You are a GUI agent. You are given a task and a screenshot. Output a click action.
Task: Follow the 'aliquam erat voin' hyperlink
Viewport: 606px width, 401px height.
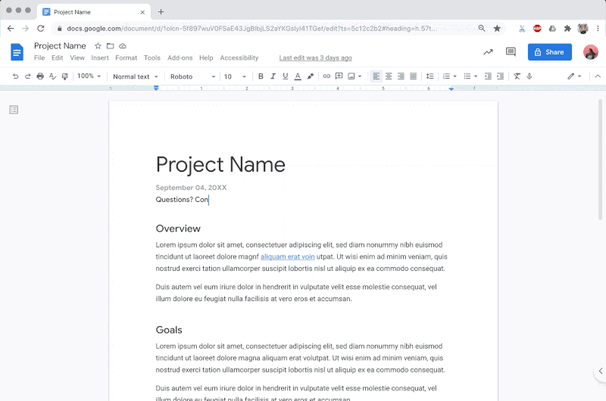(x=288, y=256)
